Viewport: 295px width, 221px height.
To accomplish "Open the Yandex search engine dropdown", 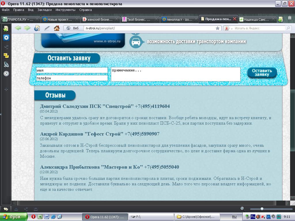I will [x=232, y=28].
